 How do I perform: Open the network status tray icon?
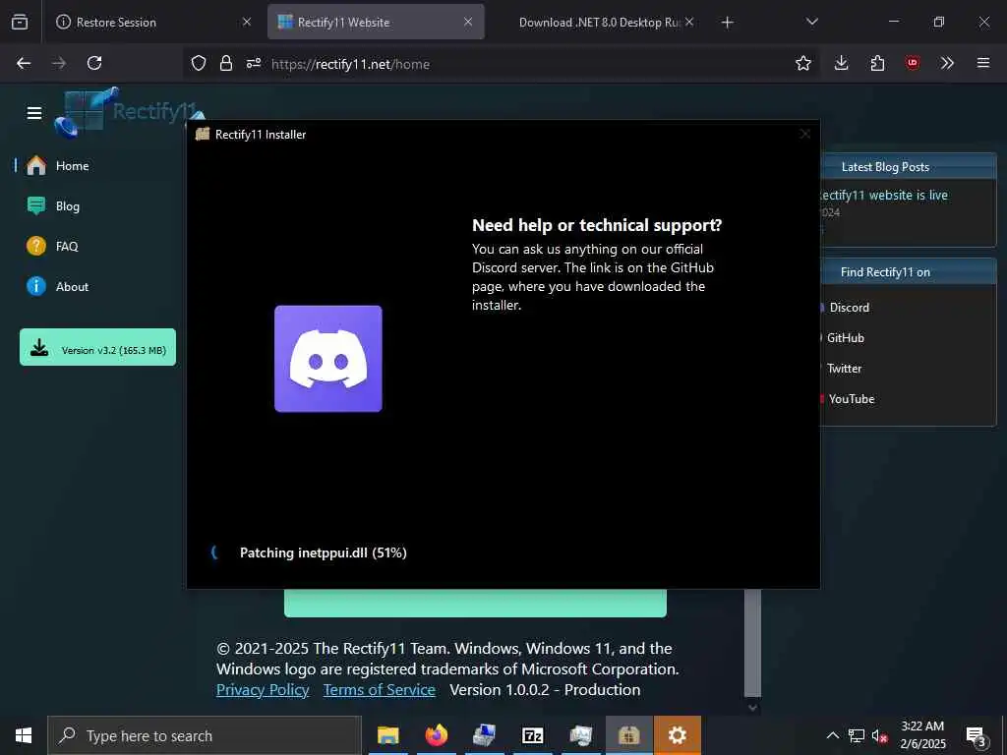coord(857,735)
